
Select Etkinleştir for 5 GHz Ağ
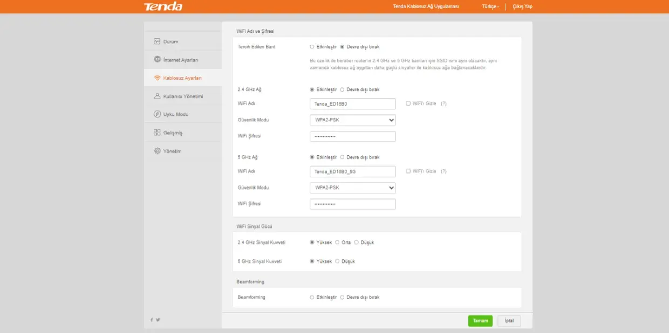click(312, 157)
